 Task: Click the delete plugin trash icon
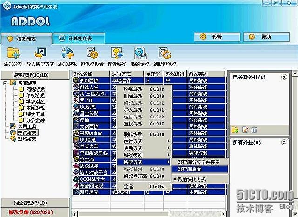tap(254, 130)
